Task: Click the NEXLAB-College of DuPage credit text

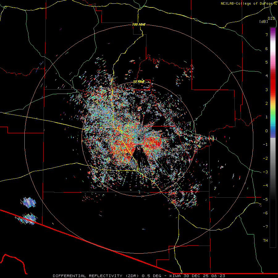Action: (x=248, y=3)
